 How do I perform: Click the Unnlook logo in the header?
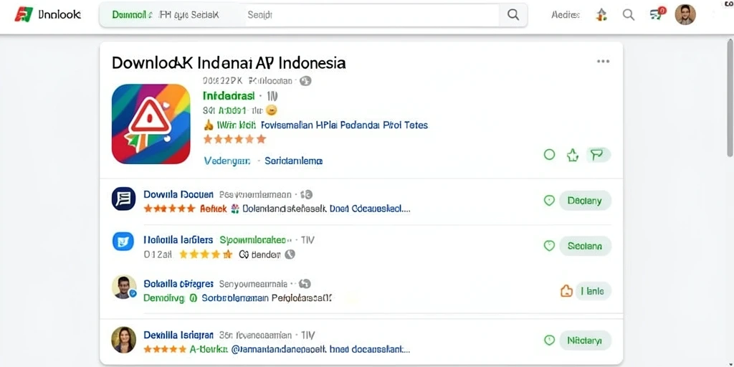tap(48, 14)
